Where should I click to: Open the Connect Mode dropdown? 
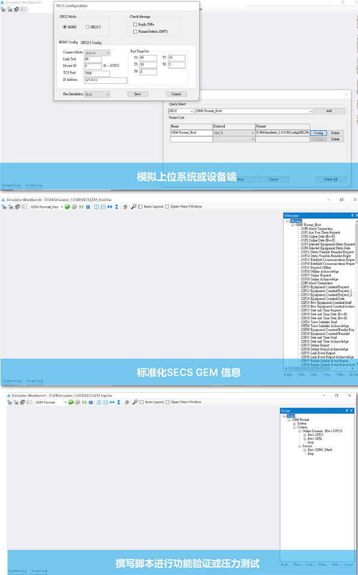click(97, 53)
